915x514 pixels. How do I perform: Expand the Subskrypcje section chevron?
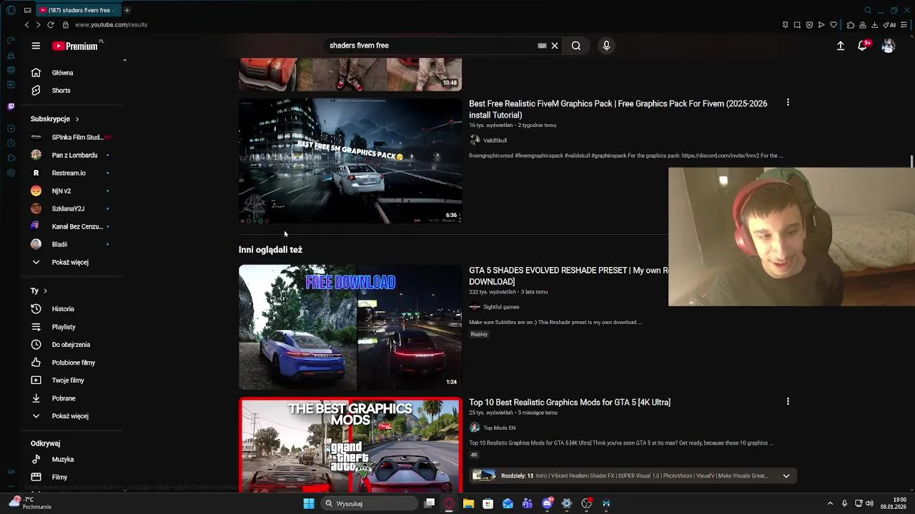pyautogui.click(x=76, y=119)
